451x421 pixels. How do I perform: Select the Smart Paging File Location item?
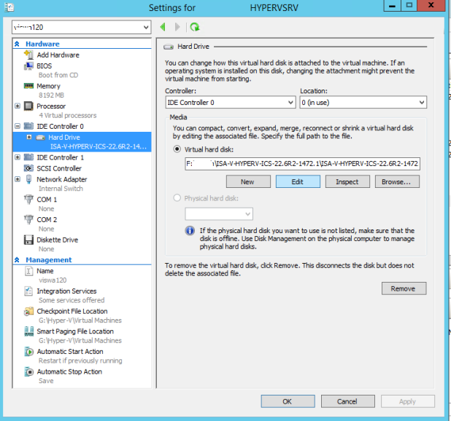(75, 331)
